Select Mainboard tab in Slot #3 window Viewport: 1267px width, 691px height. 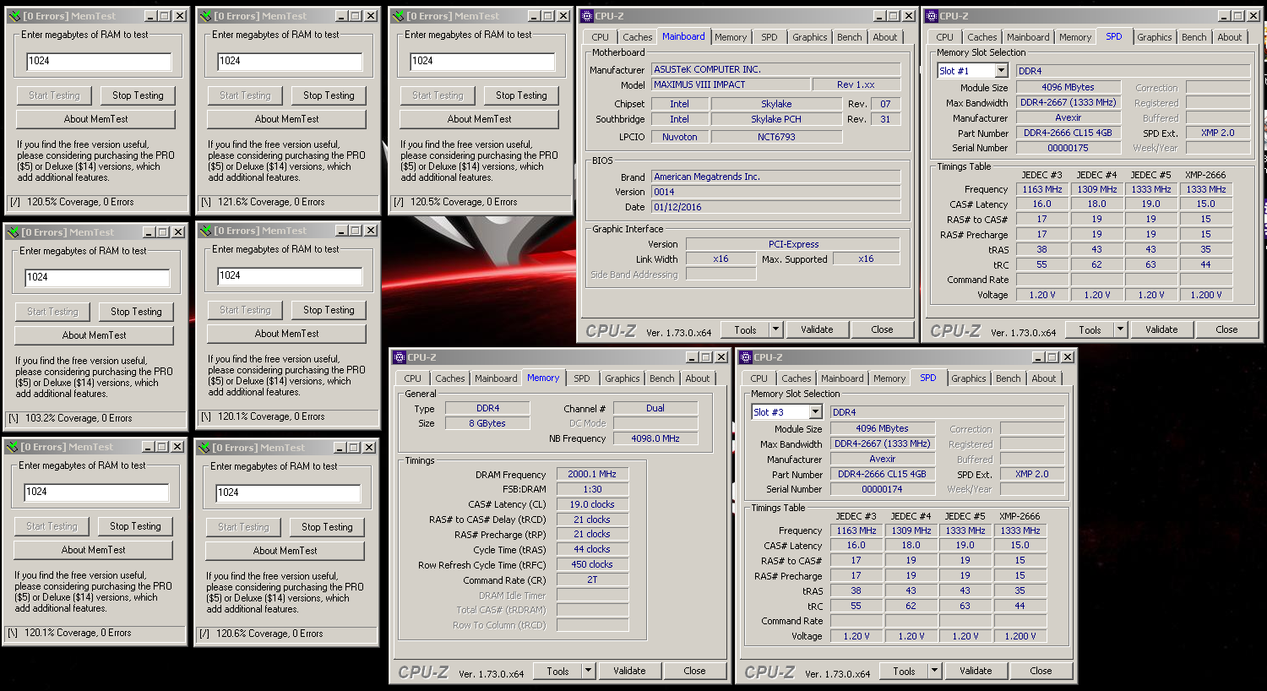(843, 378)
